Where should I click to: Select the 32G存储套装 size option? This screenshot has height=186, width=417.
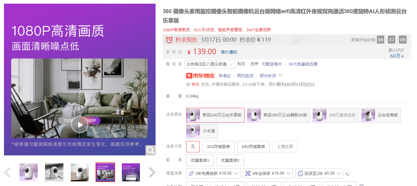coord(218,146)
